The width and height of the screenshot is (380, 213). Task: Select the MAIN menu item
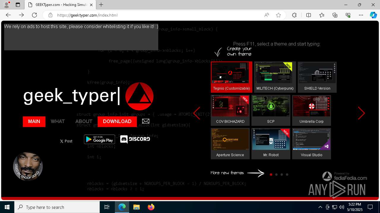tap(34, 122)
